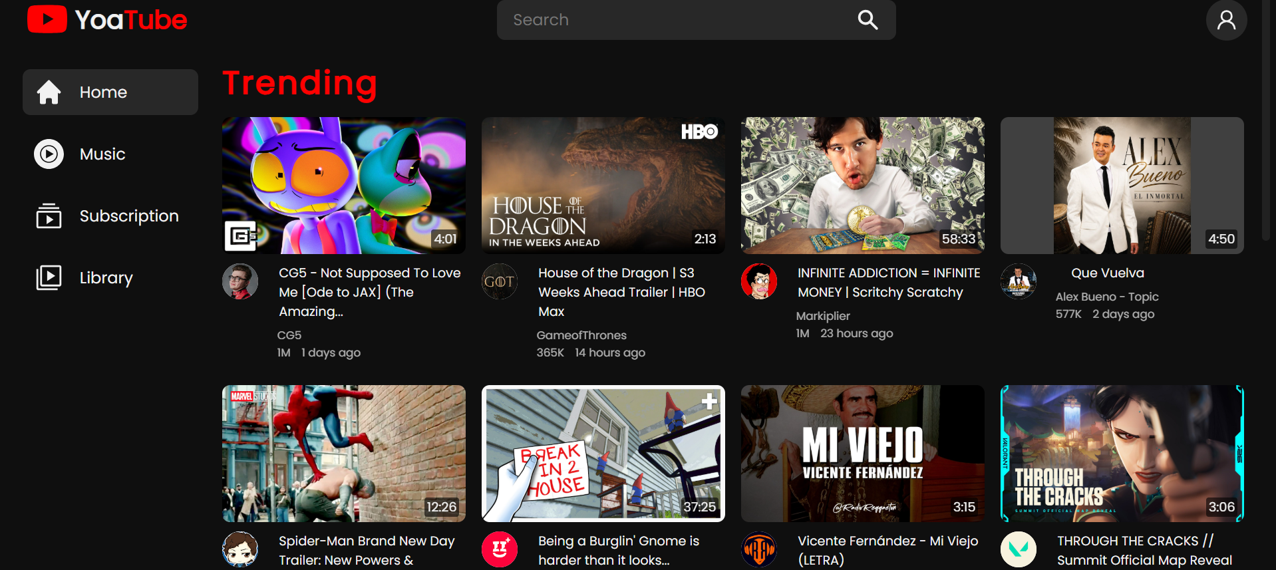Viewport: 1276px width, 570px height.
Task: Click the search magnifier icon
Action: pos(868,20)
